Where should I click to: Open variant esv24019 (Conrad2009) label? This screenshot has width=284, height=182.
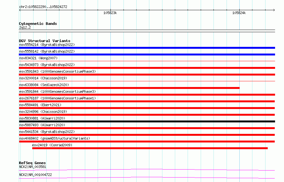(x=52, y=145)
